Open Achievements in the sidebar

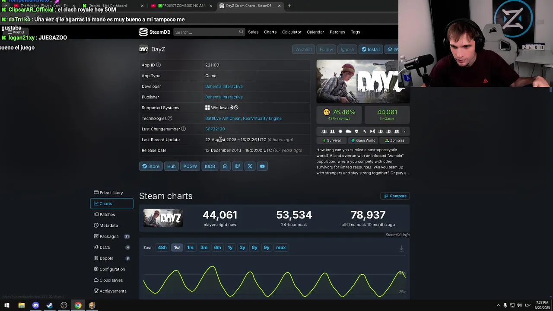pos(111,291)
